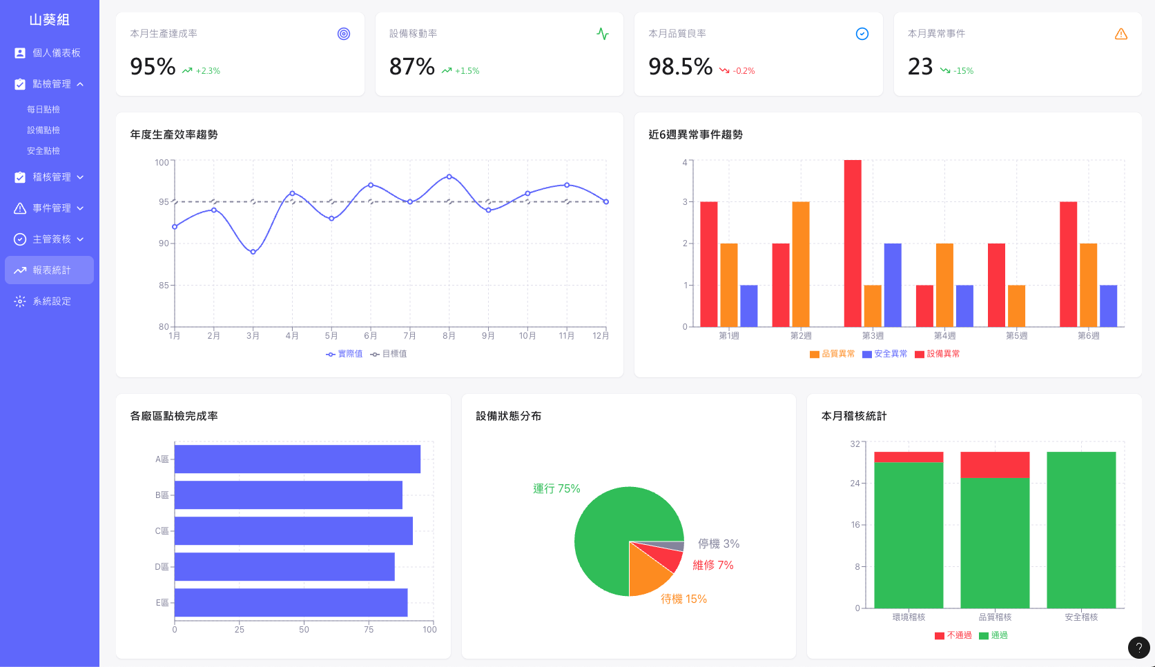Screen dimensions: 1155x667
Task: Click the 報表統計 trend line icon
Action: click(x=20, y=270)
